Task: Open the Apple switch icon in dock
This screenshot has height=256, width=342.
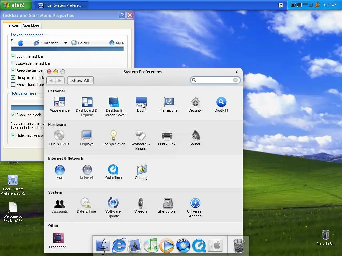Action: pos(215,245)
